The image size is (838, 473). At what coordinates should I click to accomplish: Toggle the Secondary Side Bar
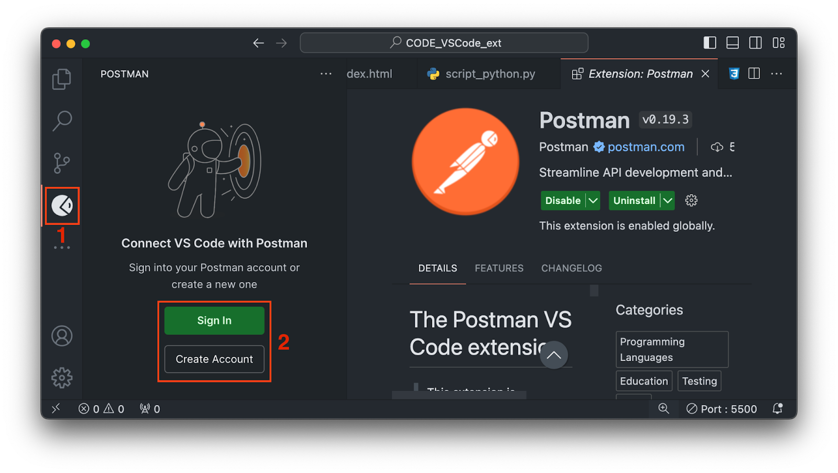(755, 43)
